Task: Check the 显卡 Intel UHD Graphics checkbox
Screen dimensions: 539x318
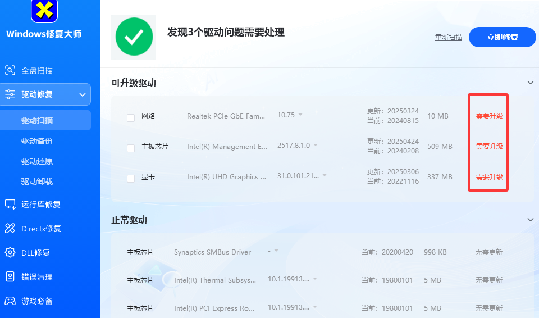Action: tap(131, 178)
